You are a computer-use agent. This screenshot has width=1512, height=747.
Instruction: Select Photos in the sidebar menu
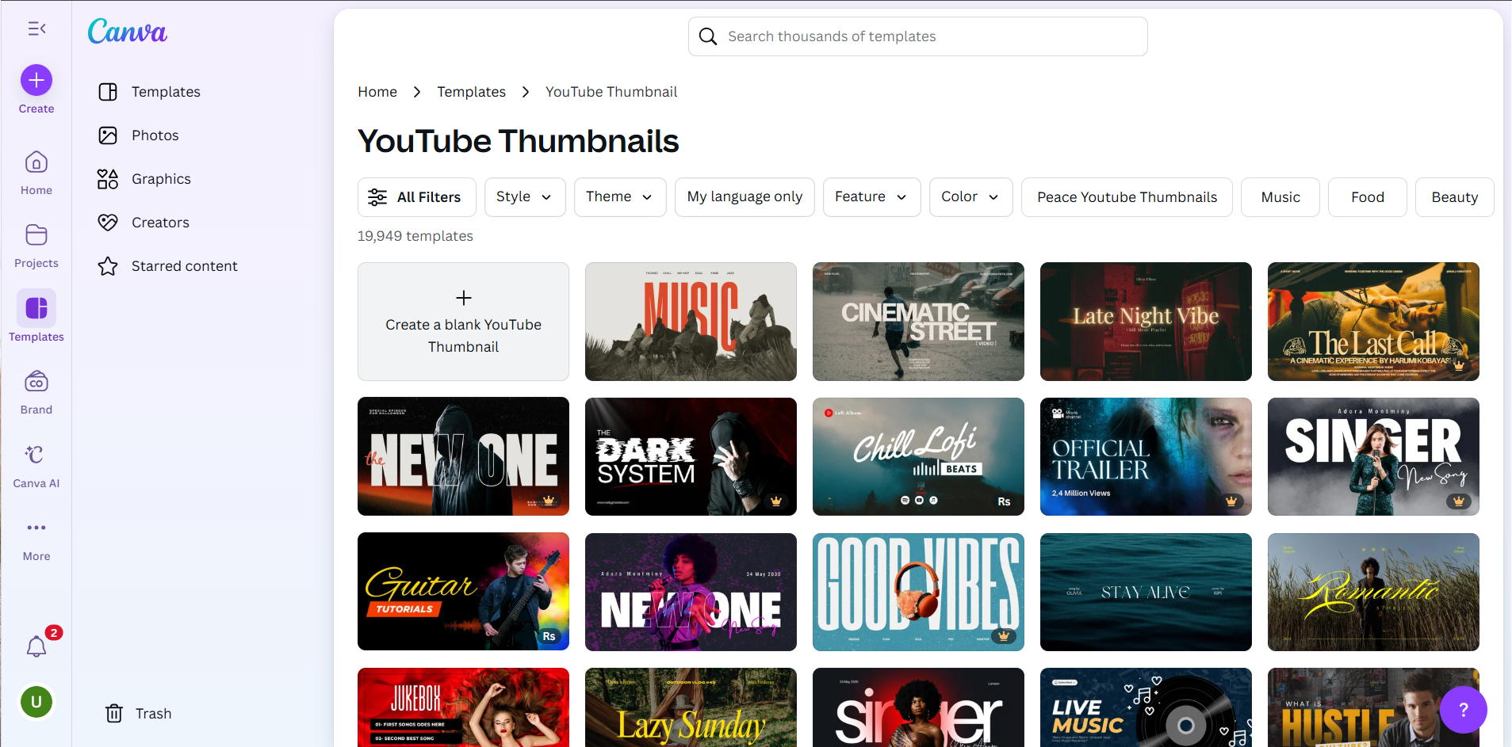coord(155,135)
